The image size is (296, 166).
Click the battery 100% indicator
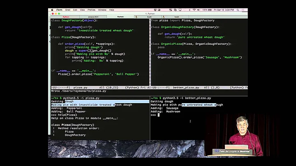click(x=207, y=10)
